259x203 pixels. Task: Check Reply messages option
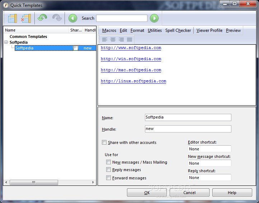(109, 169)
